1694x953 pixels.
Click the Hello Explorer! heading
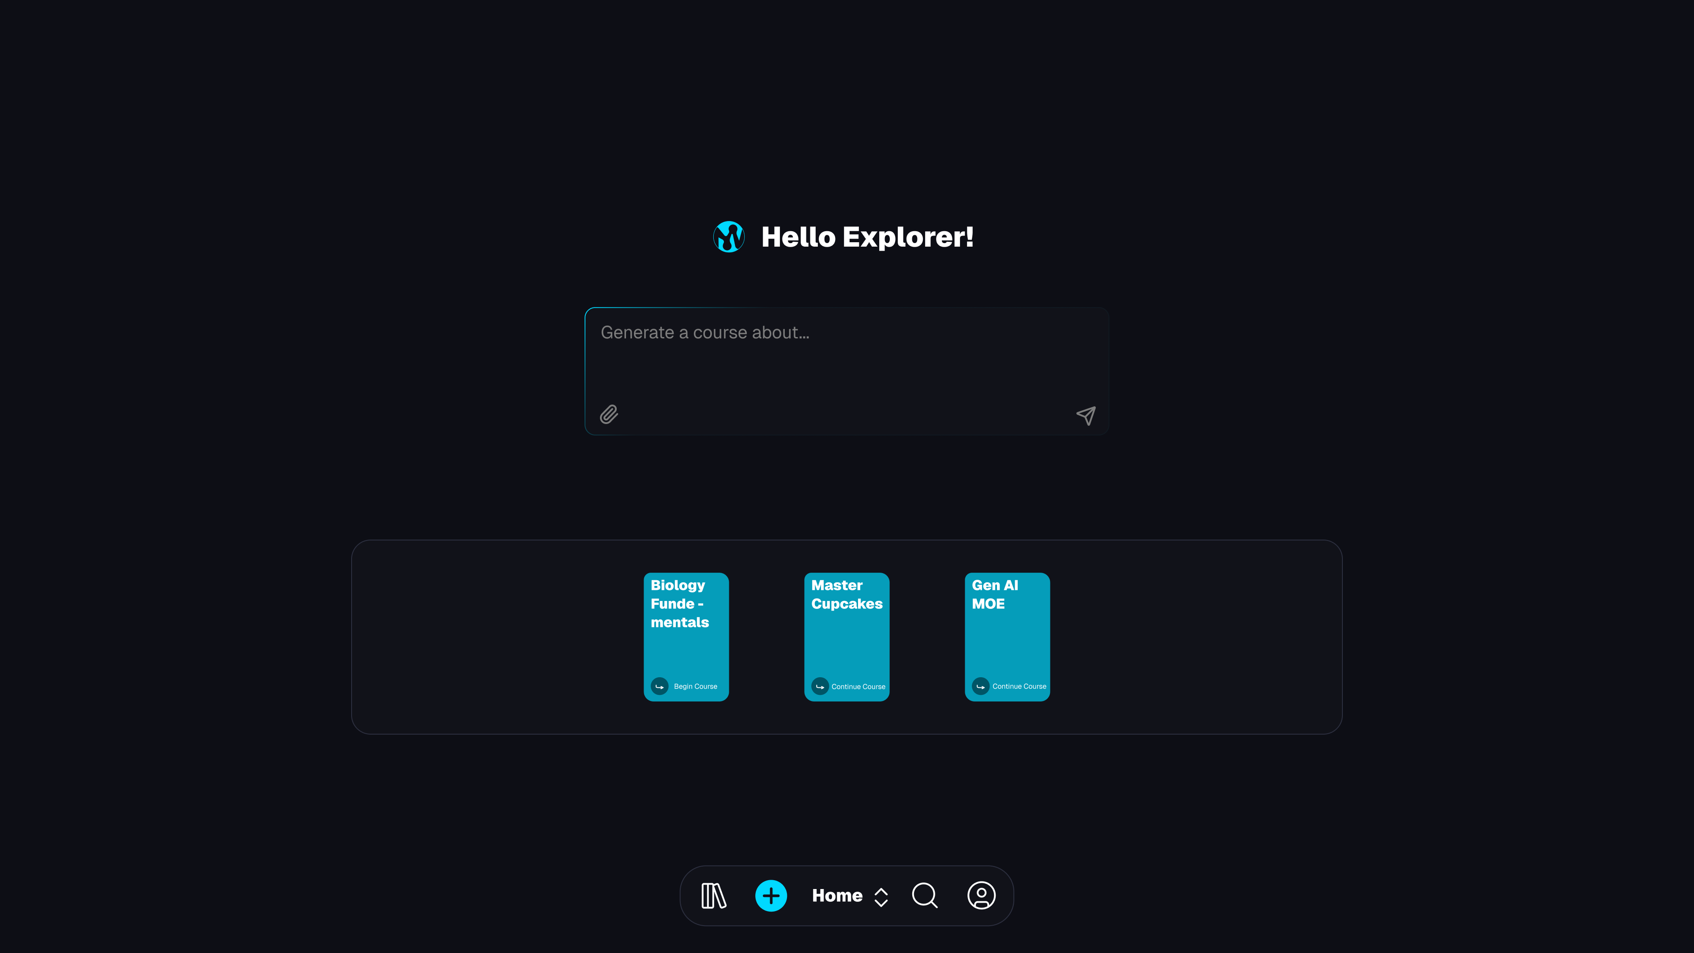coord(867,237)
